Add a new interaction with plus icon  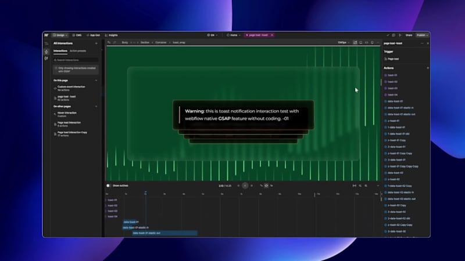tap(96, 43)
